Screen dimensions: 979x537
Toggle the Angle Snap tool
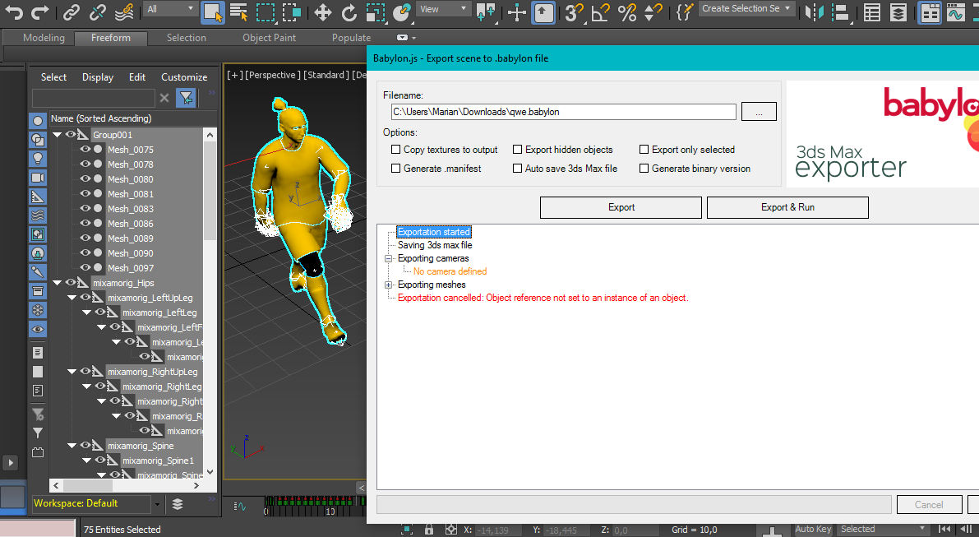point(600,12)
